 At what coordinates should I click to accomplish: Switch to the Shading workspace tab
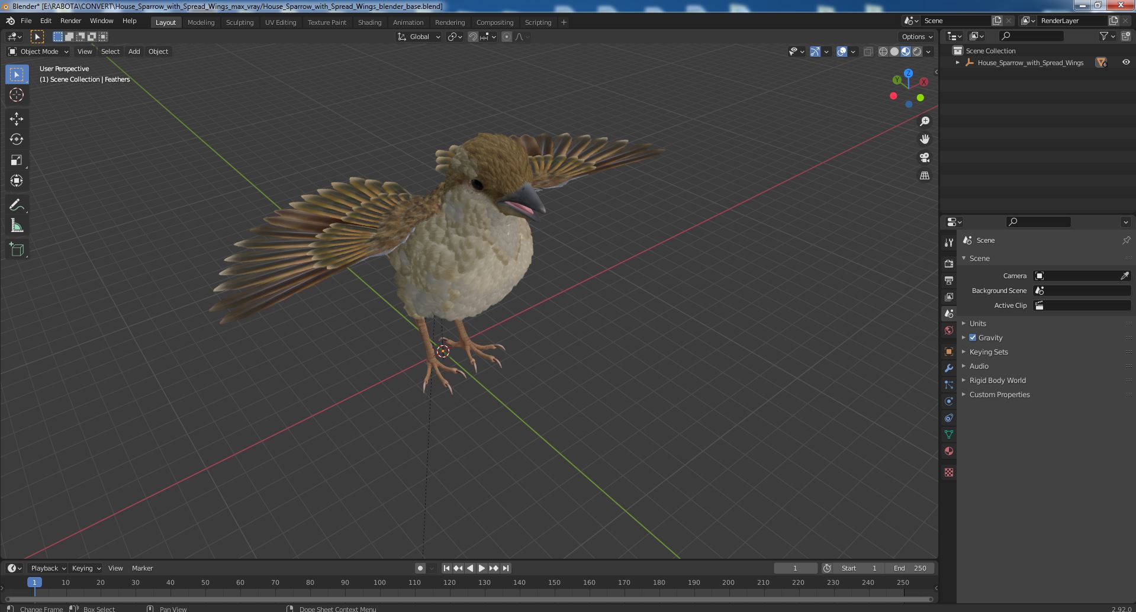tap(369, 22)
